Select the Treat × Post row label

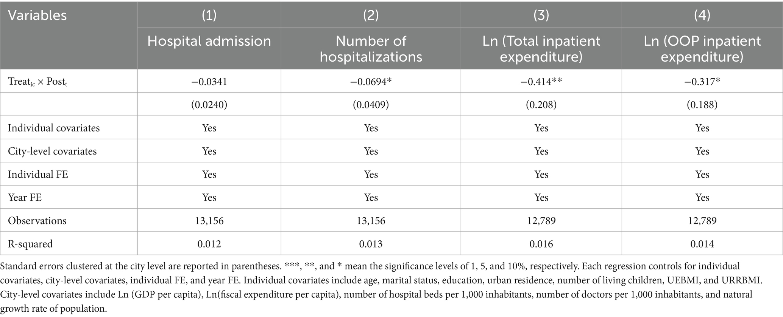(37, 82)
